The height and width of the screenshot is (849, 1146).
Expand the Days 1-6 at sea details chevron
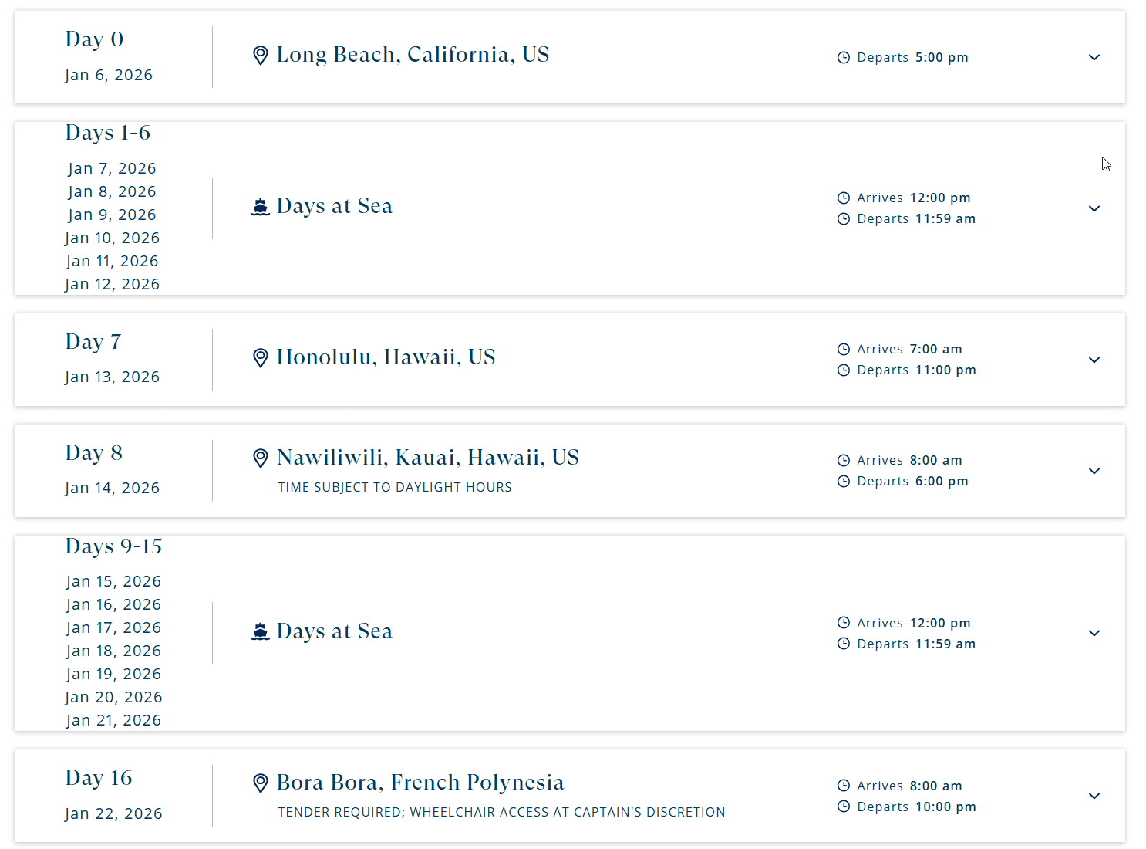tap(1094, 208)
